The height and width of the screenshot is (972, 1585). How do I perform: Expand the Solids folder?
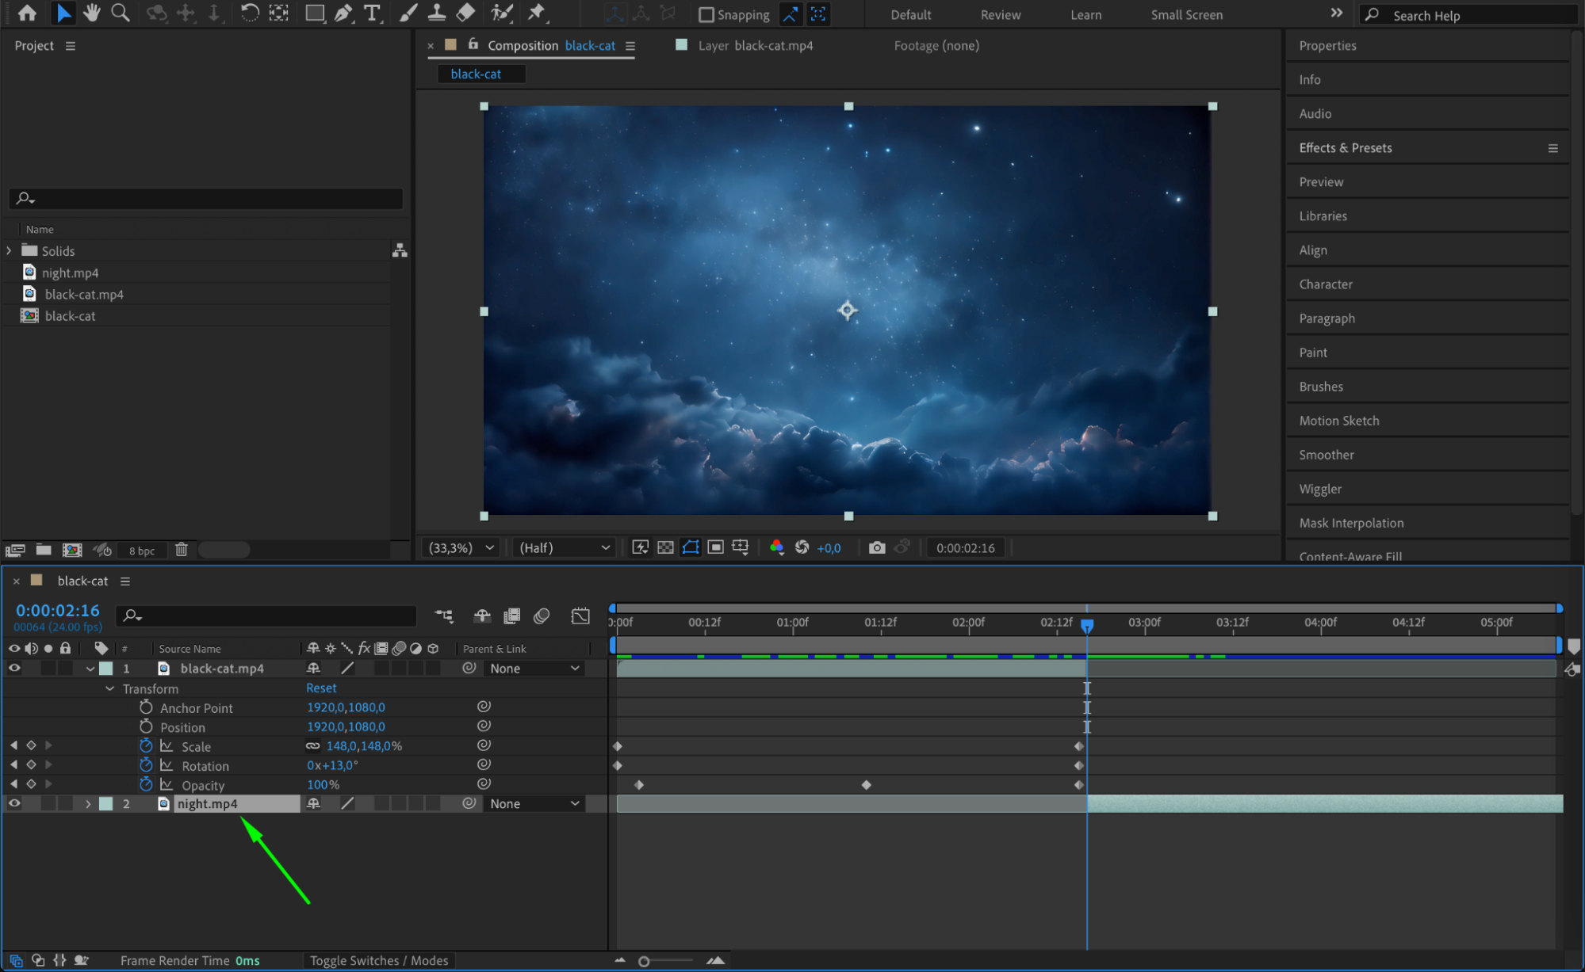(x=10, y=250)
